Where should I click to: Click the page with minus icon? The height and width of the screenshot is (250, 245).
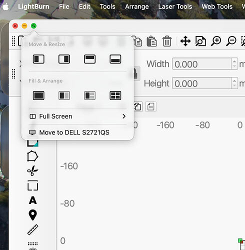tap(151, 106)
